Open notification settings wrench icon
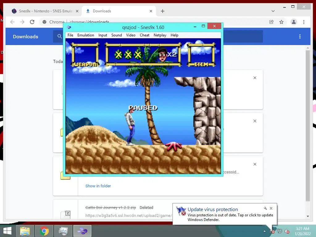Screen dimensions: 316x237 point(265,208)
